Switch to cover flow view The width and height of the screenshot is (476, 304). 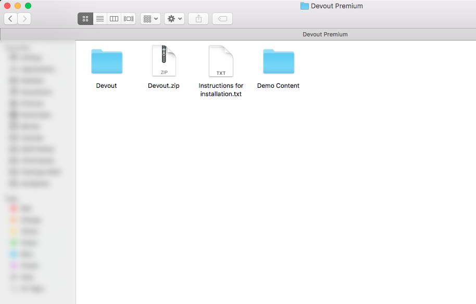click(128, 18)
